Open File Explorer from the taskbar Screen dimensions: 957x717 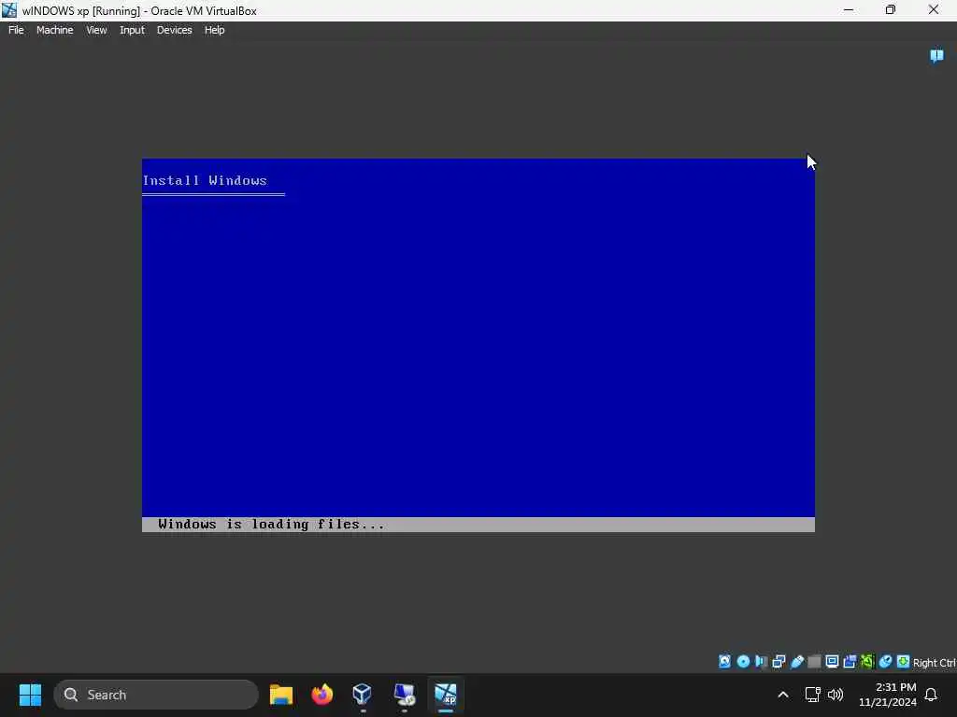(x=280, y=695)
